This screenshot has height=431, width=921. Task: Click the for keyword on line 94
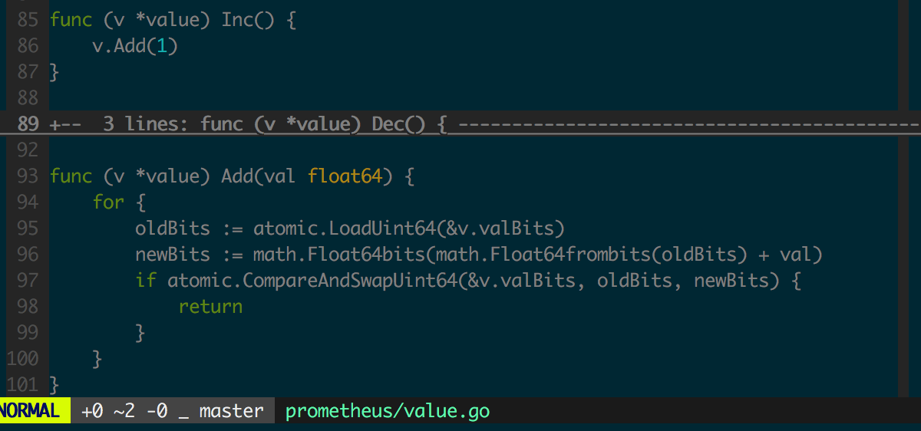coord(108,202)
